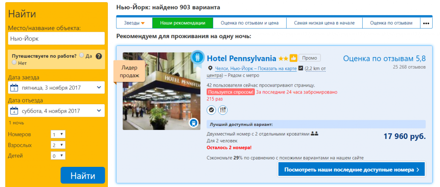440x187 pixels.
Task: Click the small map image icon
Action: [300, 68]
